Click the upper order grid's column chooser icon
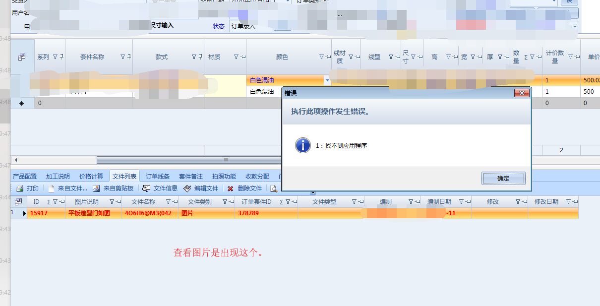This screenshot has height=306, width=600. click(x=22, y=57)
